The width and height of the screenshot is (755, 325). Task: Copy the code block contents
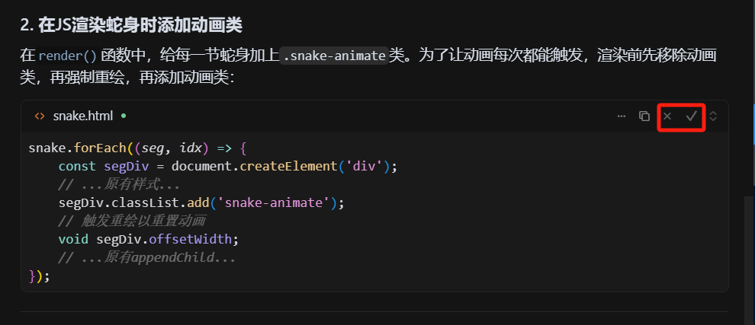click(644, 116)
